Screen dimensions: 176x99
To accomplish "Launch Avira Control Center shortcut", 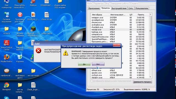I will [x=7, y=45].
